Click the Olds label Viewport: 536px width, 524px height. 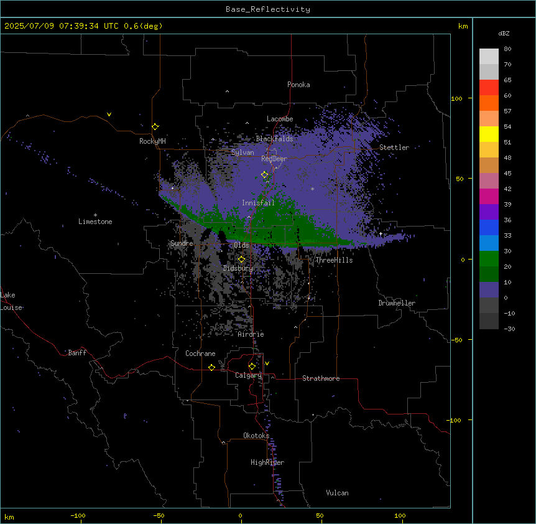(241, 245)
